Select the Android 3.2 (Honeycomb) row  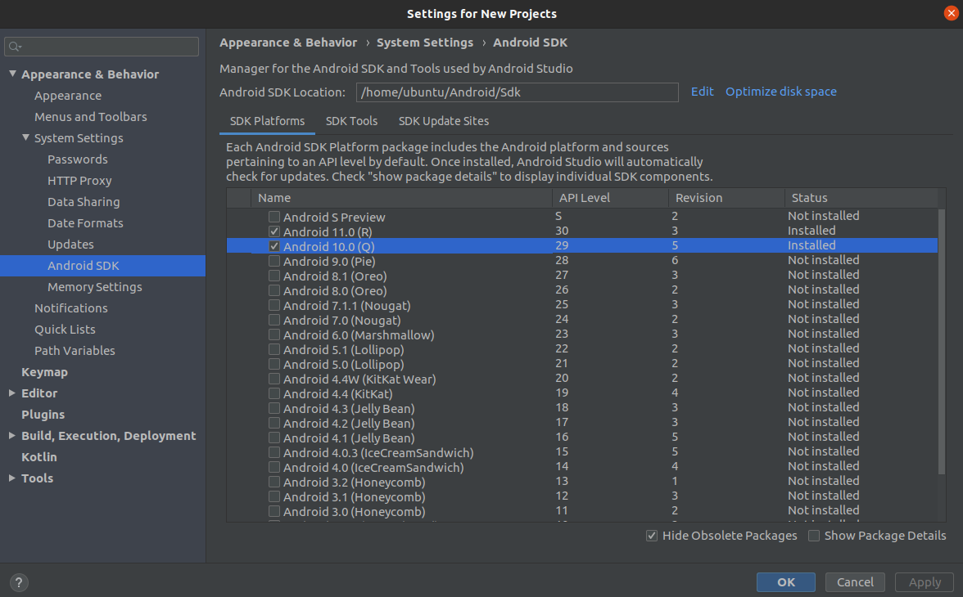582,482
